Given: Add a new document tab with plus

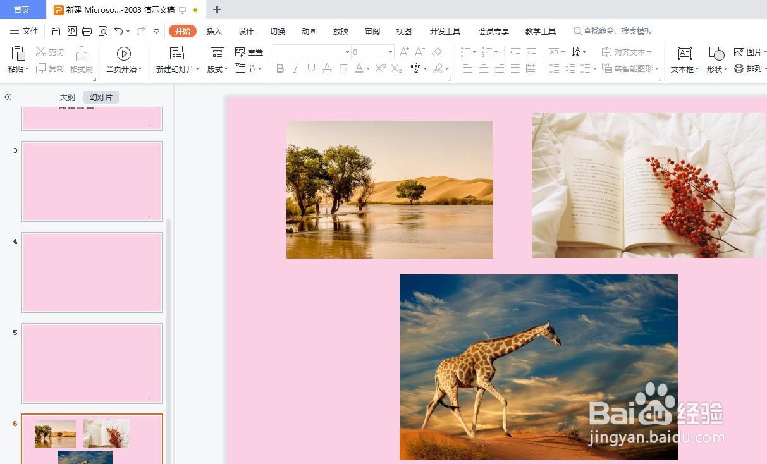Looking at the screenshot, I should 217,9.
